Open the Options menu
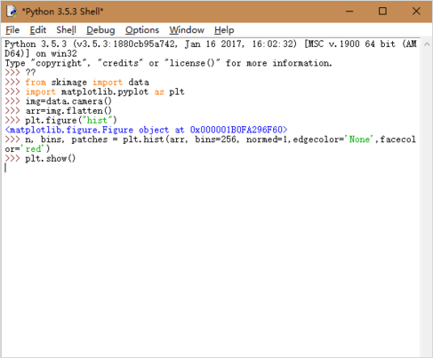This screenshot has height=358, width=433. [142, 30]
